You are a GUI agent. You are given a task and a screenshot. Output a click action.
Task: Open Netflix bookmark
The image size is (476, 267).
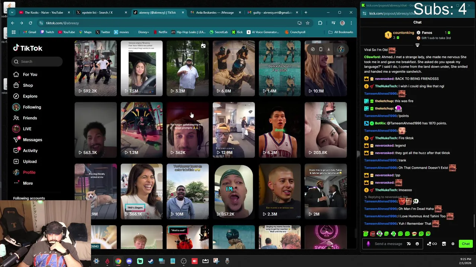click(160, 32)
